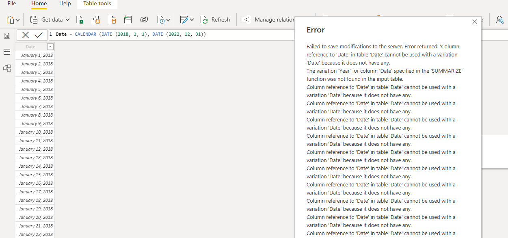The width and height of the screenshot is (508, 238).
Task: Click the Recent sources clock icon
Action: point(161,19)
